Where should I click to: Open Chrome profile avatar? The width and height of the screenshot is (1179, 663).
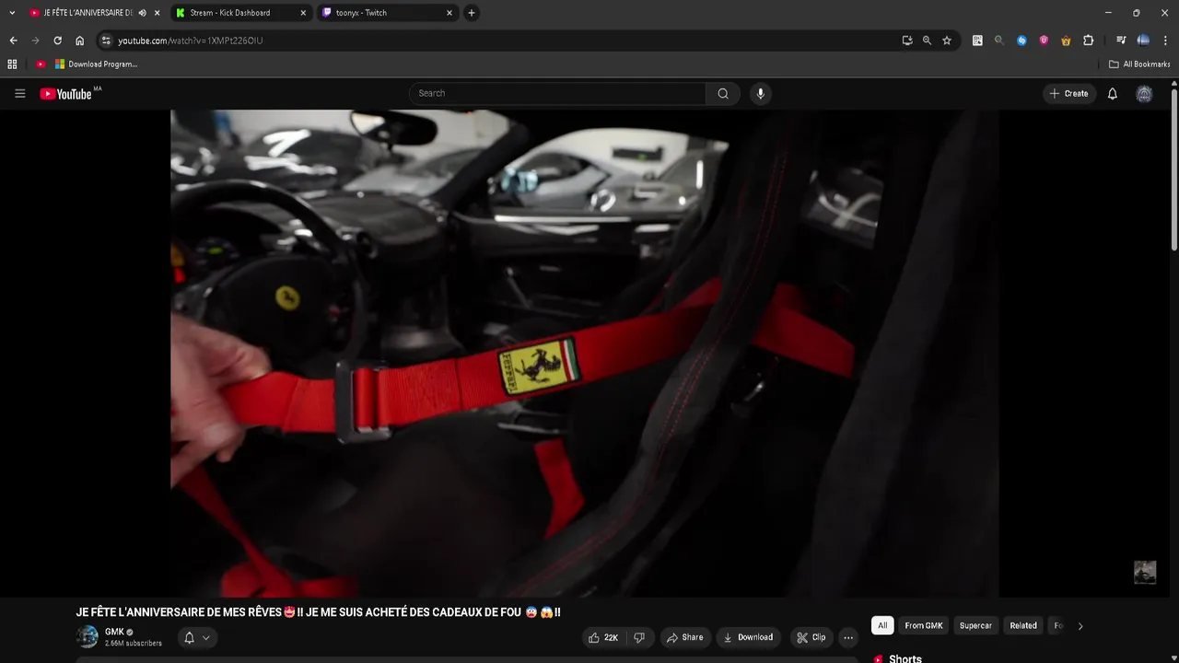pyautogui.click(x=1143, y=41)
